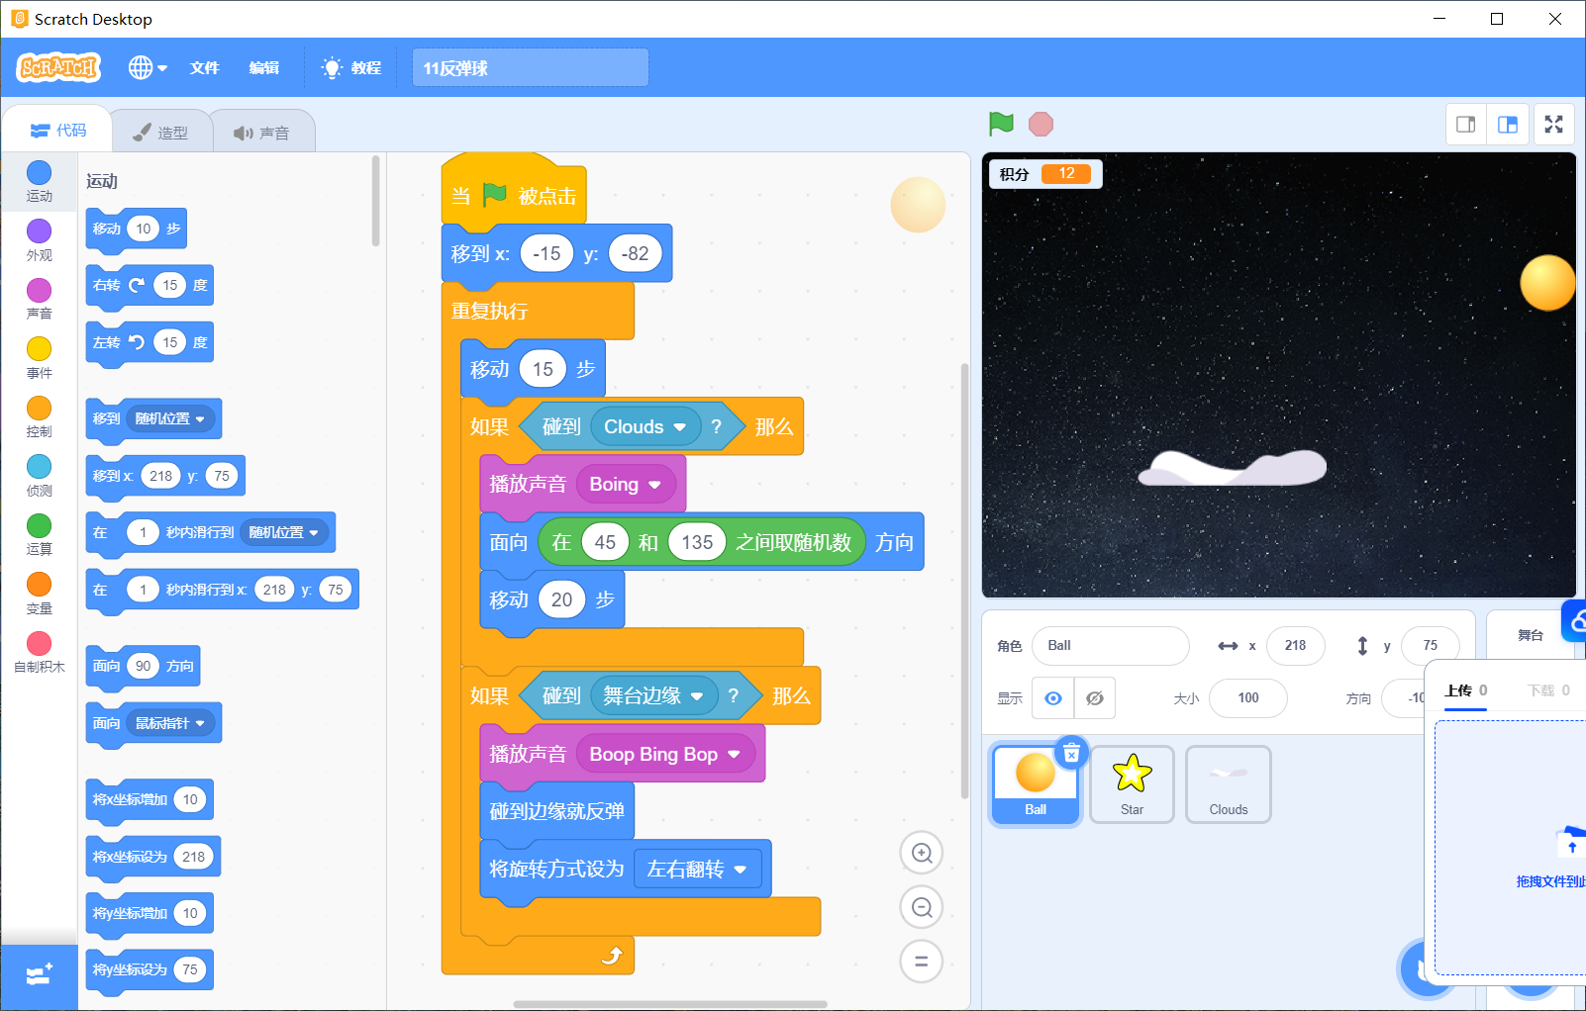Click the yellow ball on stage
Image resolution: width=1586 pixels, height=1011 pixels.
1547,282
